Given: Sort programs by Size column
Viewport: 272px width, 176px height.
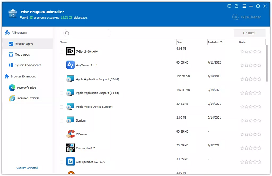Looking at the screenshot, I should (x=192, y=42).
